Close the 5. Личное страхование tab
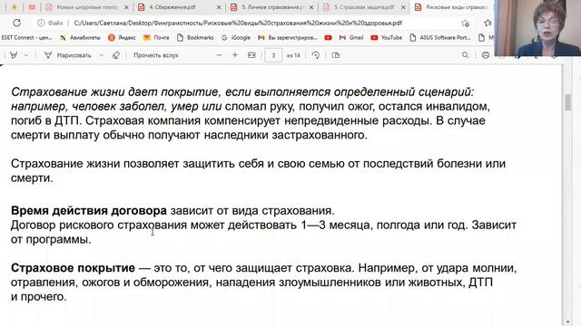Image resolution: width=581 pixels, height=326 pixels. (310, 7)
